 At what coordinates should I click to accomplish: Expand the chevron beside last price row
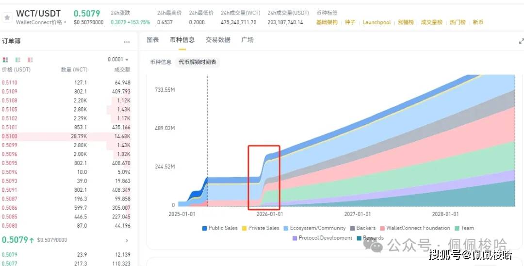coord(127,240)
